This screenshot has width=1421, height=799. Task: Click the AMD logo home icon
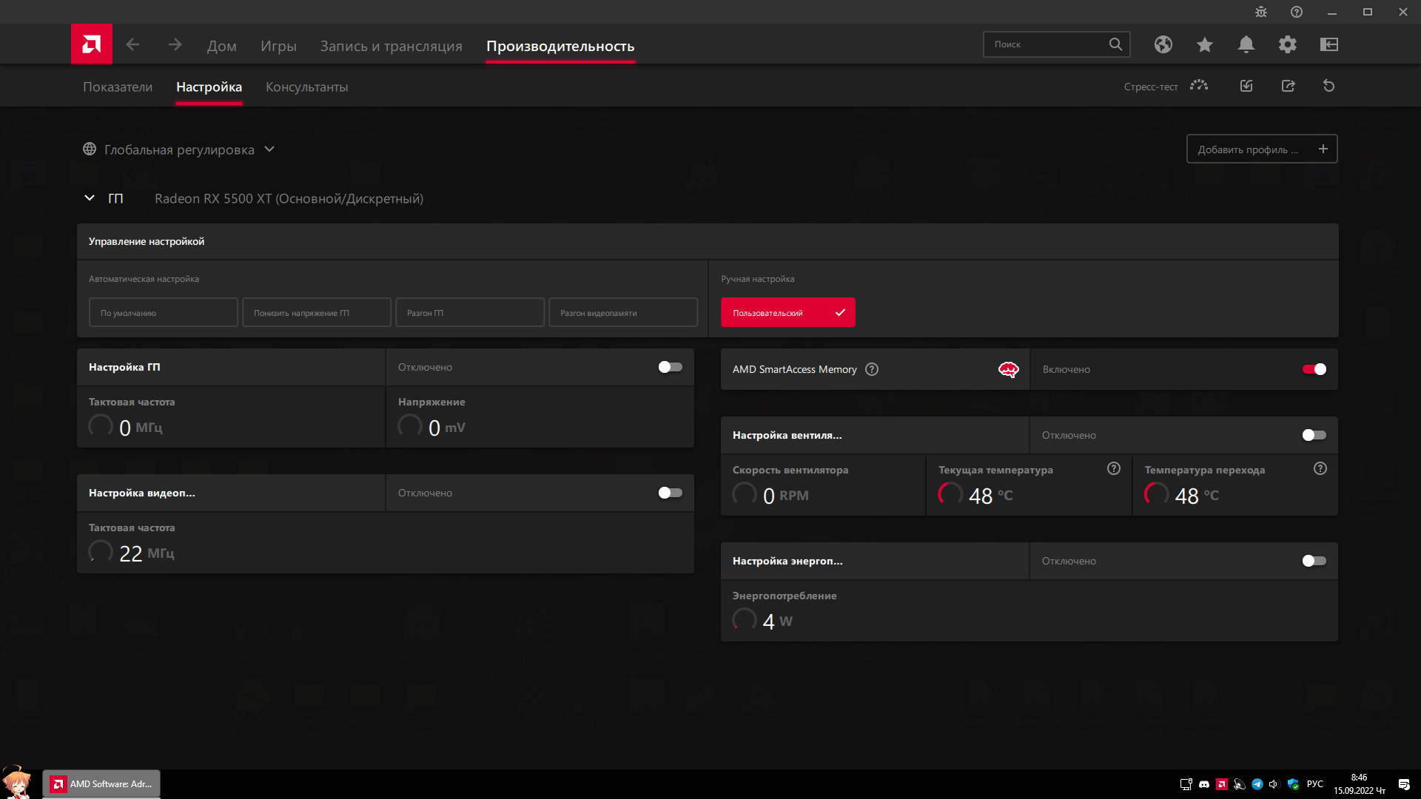(92, 44)
